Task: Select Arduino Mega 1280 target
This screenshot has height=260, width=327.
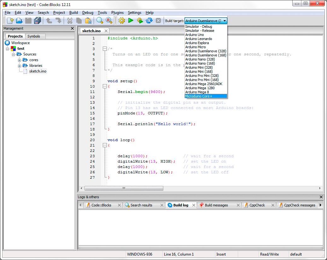Action: tap(206, 88)
